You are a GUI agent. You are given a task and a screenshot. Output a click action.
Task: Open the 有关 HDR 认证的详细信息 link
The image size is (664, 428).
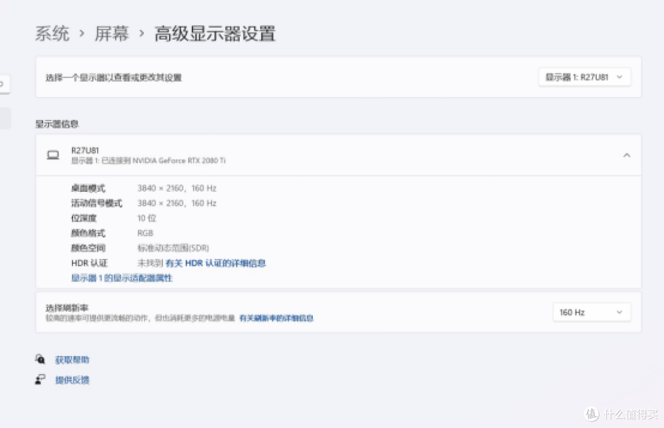coord(216,263)
